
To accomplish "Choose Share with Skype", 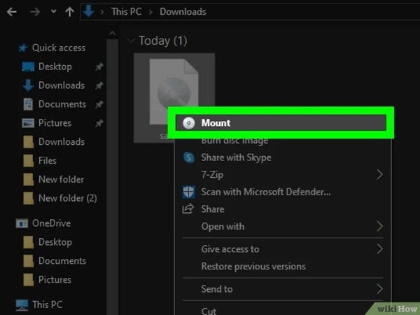I will [237, 157].
